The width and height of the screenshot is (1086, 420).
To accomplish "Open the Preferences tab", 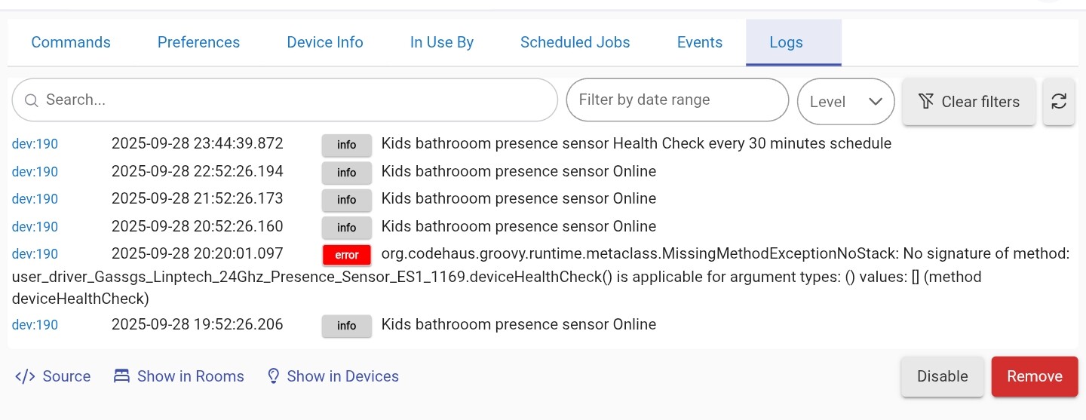I will (198, 42).
